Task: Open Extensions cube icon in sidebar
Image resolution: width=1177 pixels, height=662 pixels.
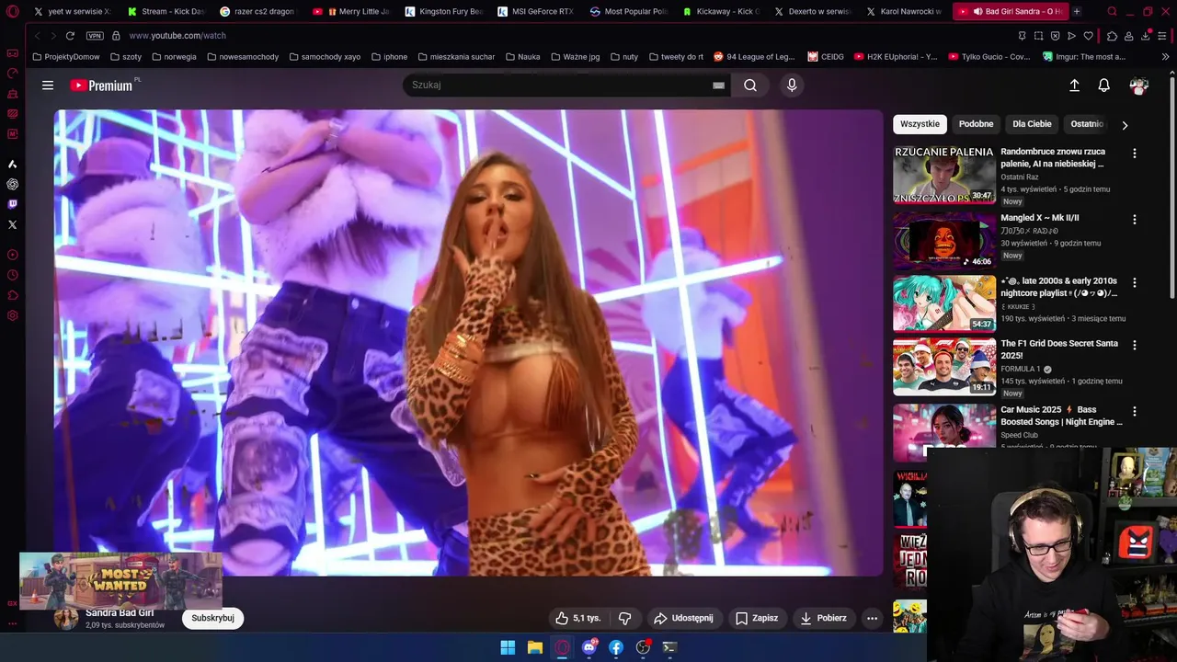Action: click(12, 295)
